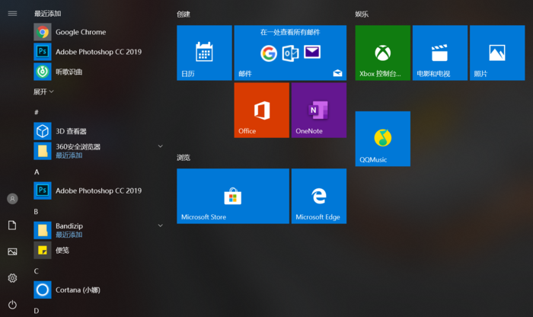Launch the Office tile
The width and height of the screenshot is (533, 317).
(262, 110)
